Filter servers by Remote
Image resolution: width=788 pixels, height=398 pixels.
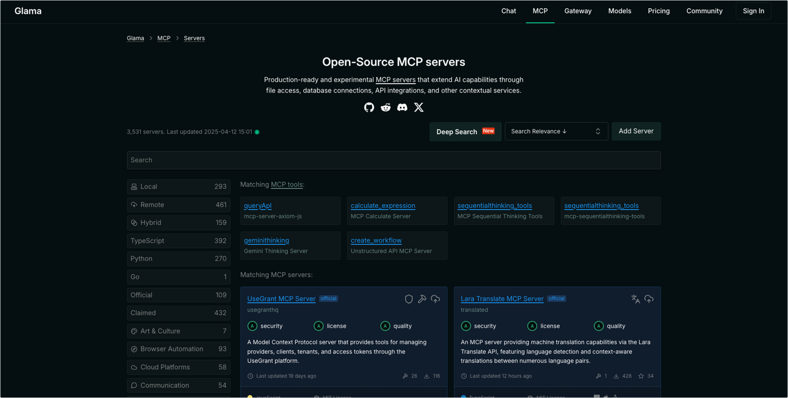pyautogui.click(x=178, y=205)
